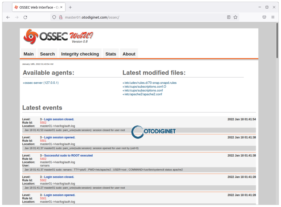Image resolution: width=281 pixels, height=207 pixels.
Task: Reload the OSSEC page
Action: 25,17
